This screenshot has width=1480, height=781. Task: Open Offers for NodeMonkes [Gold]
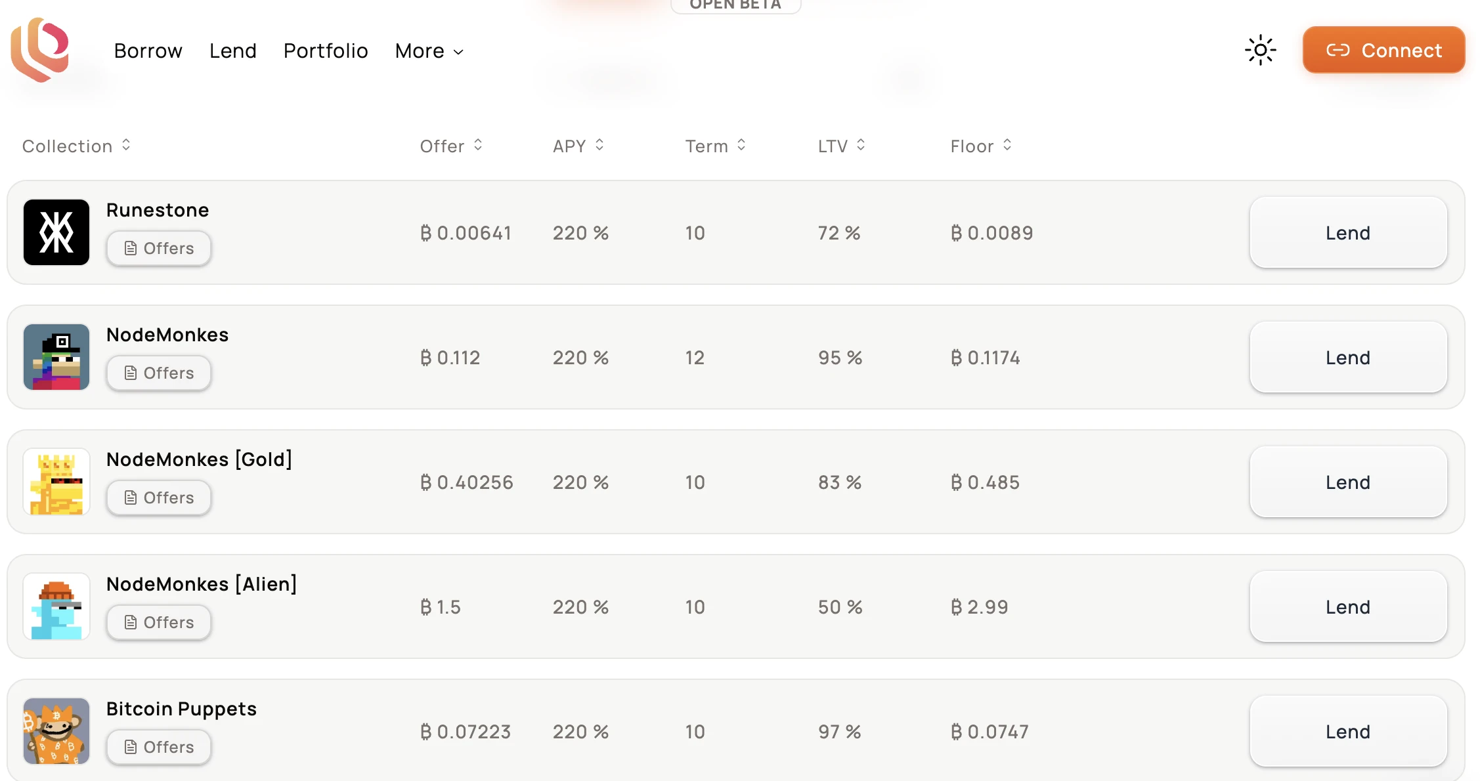[x=159, y=497]
